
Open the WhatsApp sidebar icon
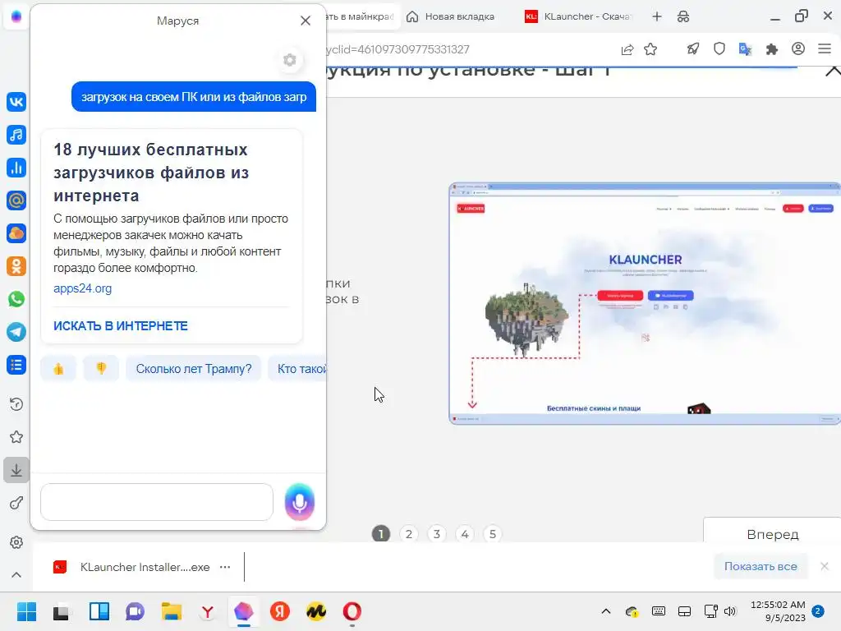tap(16, 299)
